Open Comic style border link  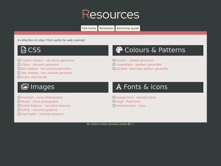34,77
